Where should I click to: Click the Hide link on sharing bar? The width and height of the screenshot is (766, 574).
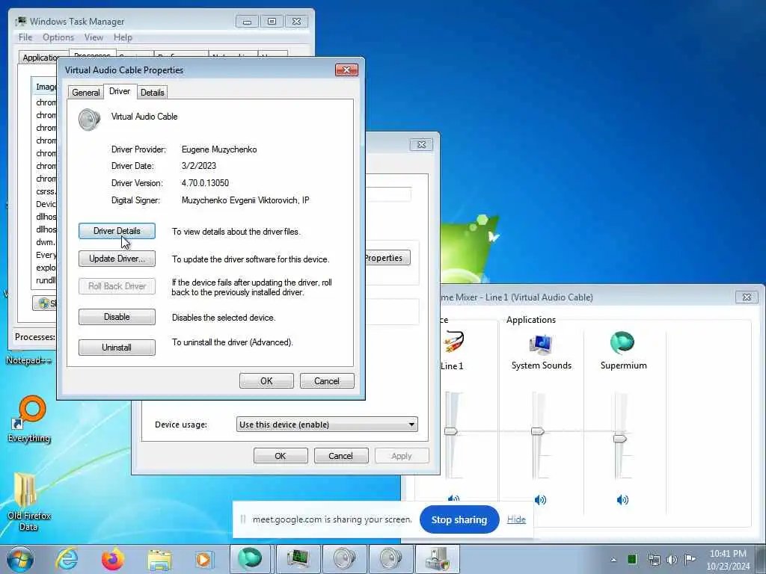click(x=516, y=519)
